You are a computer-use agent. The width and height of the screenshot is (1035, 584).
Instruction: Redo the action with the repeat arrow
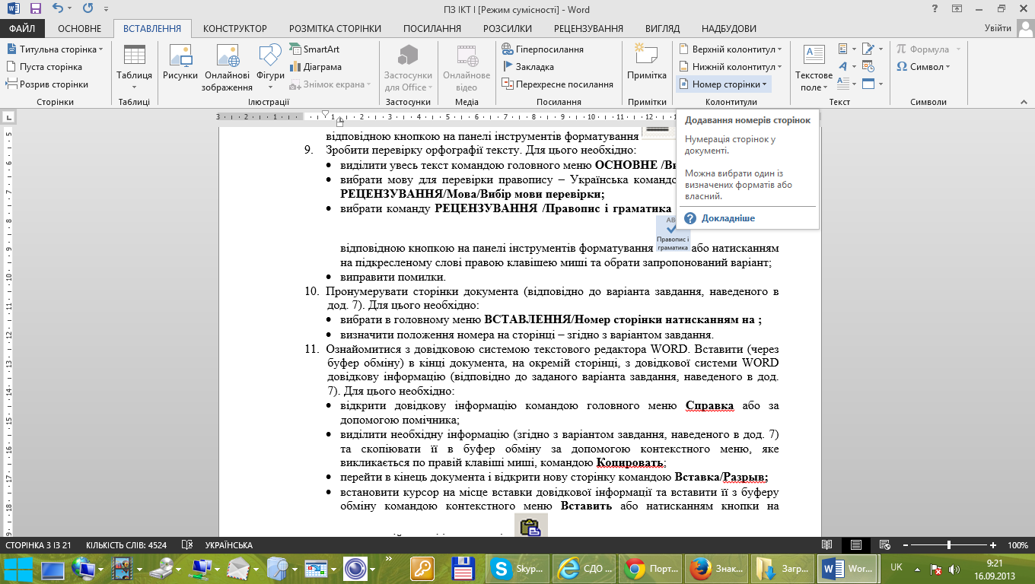point(88,9)
